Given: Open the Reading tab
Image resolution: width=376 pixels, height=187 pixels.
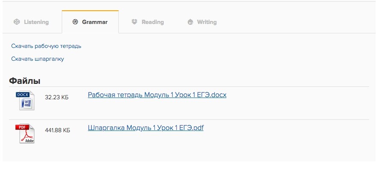Looking at the screenshot, I should [x=153, y=22].
